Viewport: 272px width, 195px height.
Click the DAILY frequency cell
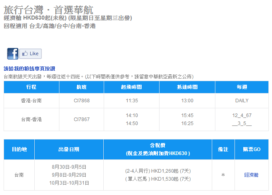pyautogui.click(x=242, y=101)
